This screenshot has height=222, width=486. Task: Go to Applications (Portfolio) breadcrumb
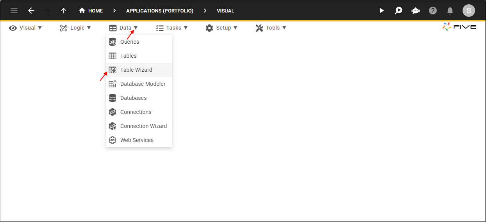click(159, 11)
